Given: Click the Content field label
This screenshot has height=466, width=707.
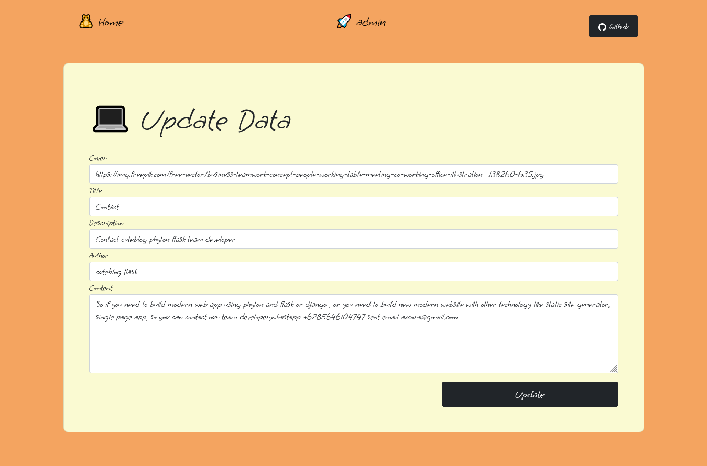Looking at the screenshot, I should pyautogui.click(x=101, y=288).
